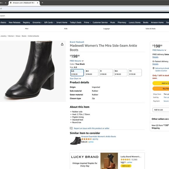Open New Releases in the nav bar
Viewport: 169px width, 169px height.
tap(15, 22)
